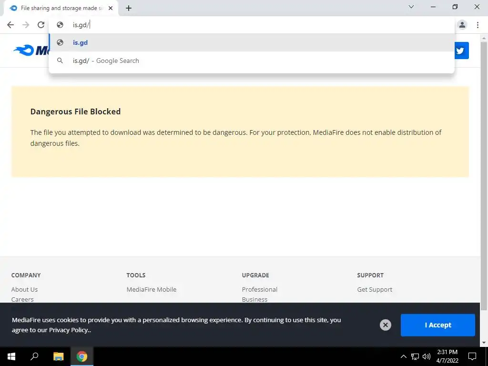Image resolution: width=488 pixels, height=366 pixels.
Task: Open the Careers footer link
Action: point(22,299)
